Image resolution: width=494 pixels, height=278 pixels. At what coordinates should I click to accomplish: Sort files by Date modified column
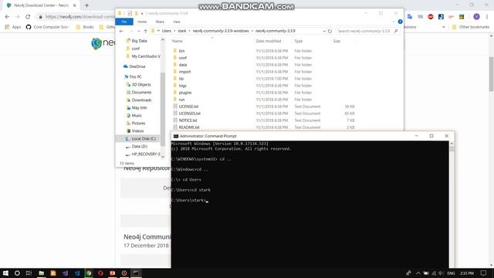coord(269,41)
